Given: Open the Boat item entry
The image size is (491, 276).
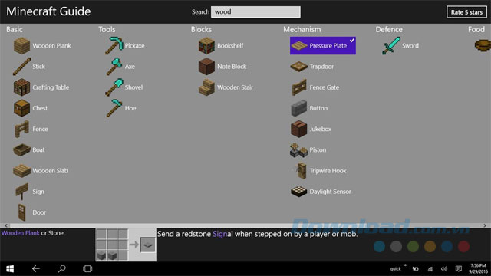Looking at the screenshot, I should point(30,150).
